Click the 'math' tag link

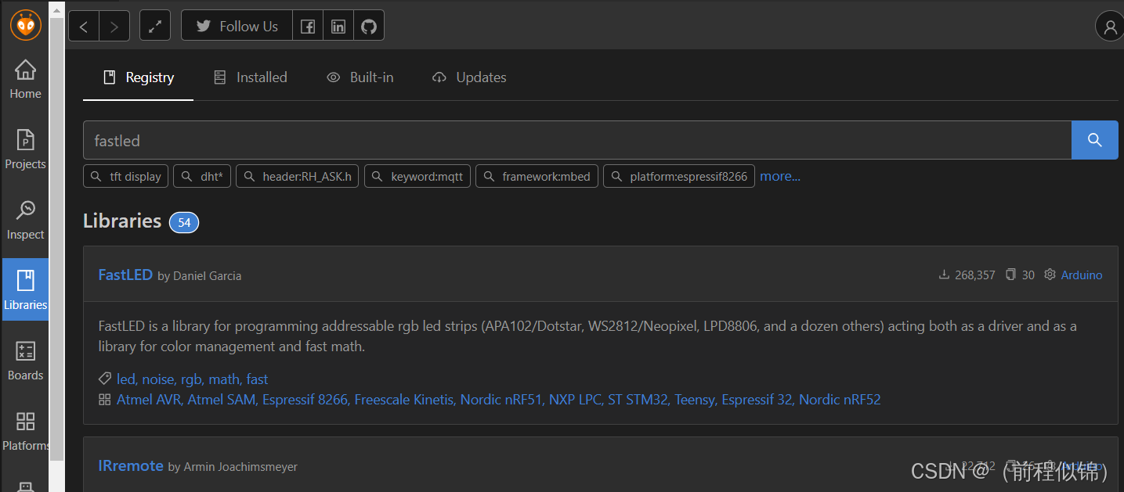pyautogui.click(x=224, y=379)
